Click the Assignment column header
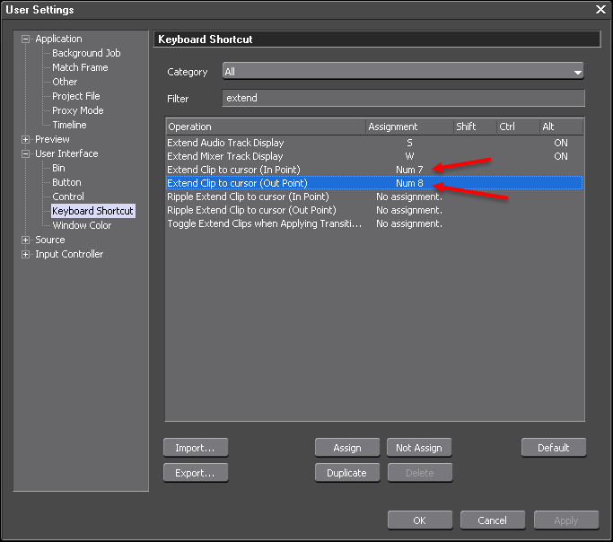The width and height of the screenshot is (613, 542). 407,127
